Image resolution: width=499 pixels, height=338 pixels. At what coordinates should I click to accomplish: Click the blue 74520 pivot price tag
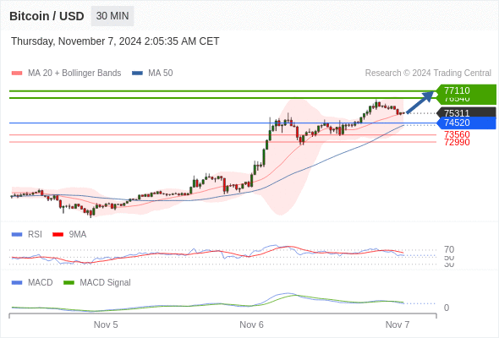point(466,123)
